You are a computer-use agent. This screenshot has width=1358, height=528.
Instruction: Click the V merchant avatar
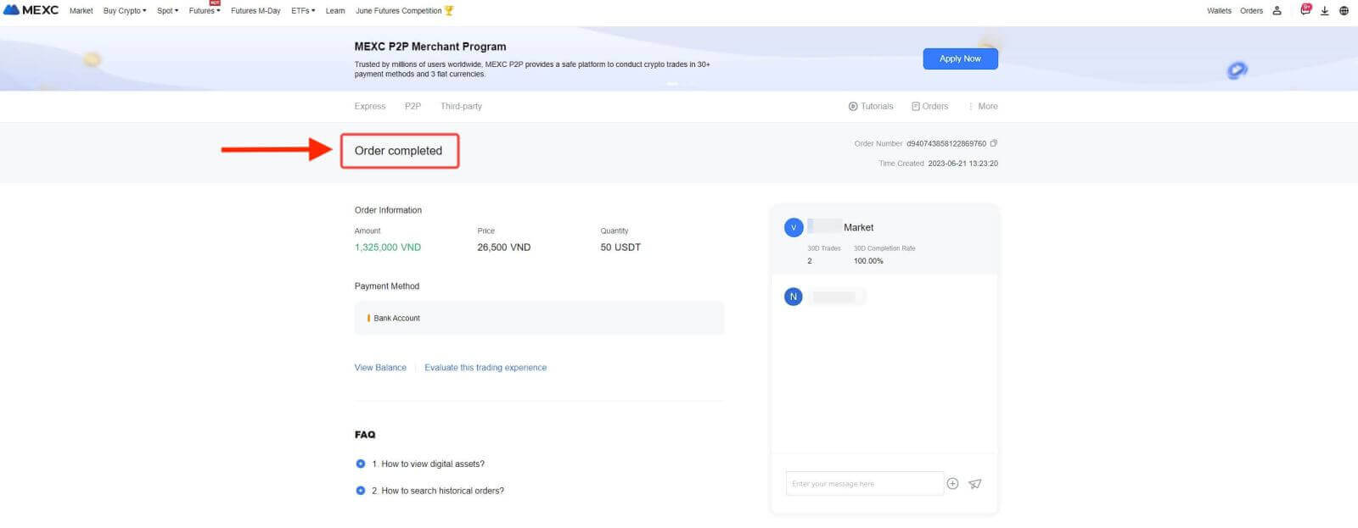tap(794, 227)
